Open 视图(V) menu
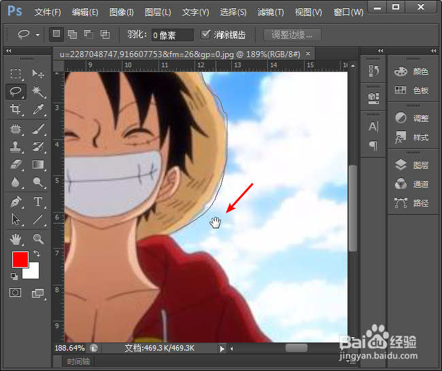Image resolution: width=442 pixels, height=371 pixels. click(309, 12)
